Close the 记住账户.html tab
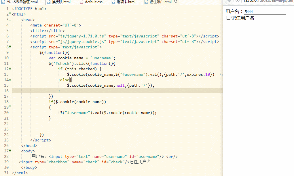Screen dimensions: 294x176 pyautogui.click(x=175, y=2)
